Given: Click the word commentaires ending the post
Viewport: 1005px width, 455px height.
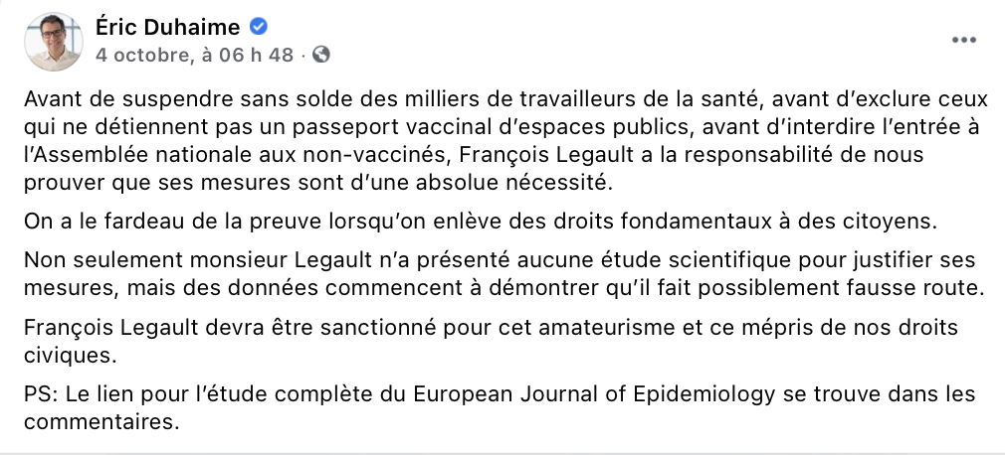Looking at the screenshot, I should 101,422.
